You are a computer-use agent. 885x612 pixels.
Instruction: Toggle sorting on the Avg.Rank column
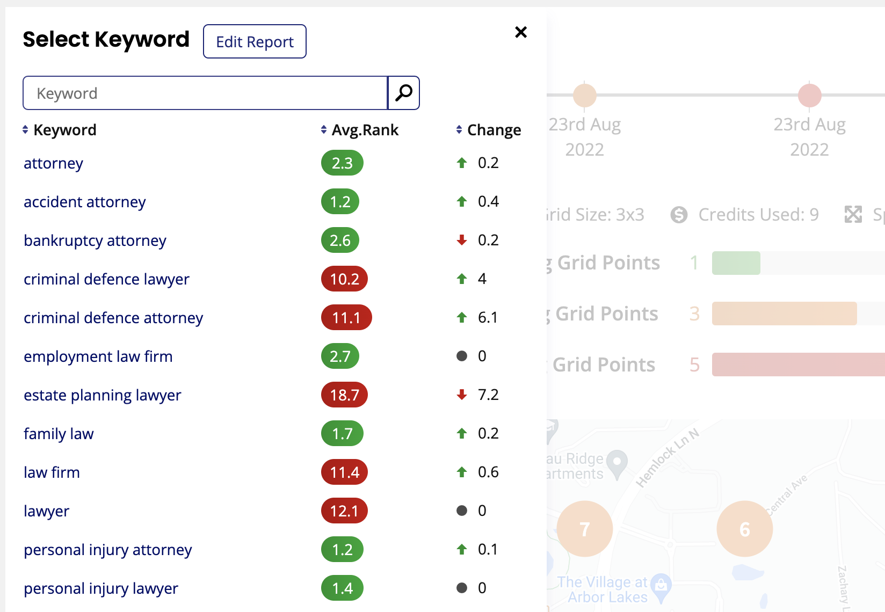click(323, 129)
